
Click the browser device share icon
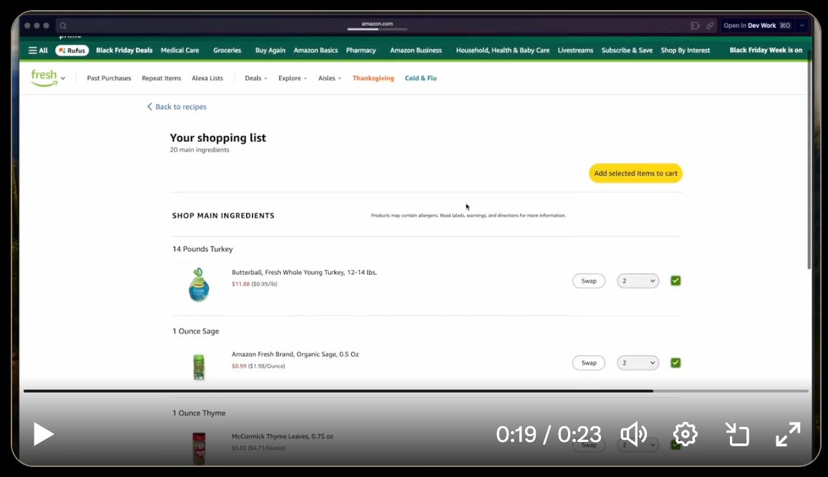695,25
